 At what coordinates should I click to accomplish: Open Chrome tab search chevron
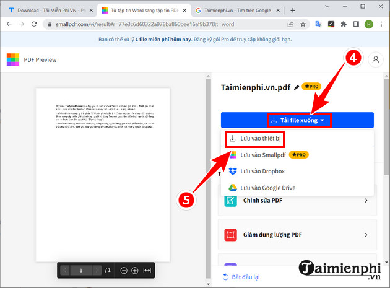pyautogui.click(x=327, y=6)
